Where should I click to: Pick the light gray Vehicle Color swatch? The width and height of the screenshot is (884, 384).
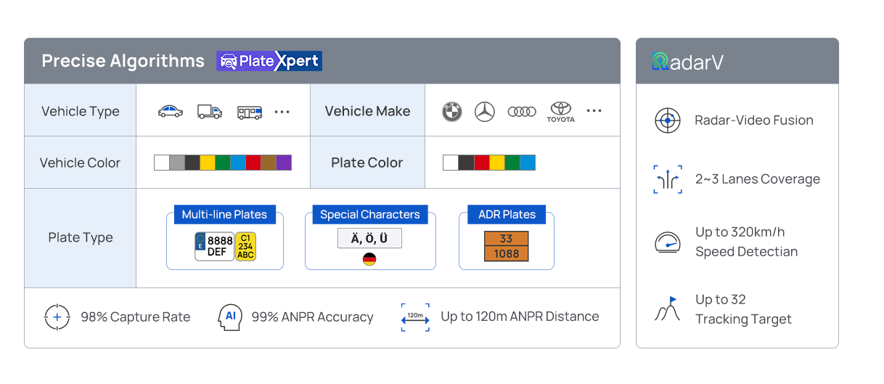176,163
